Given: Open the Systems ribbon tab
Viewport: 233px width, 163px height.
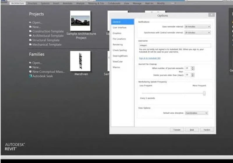Looking at the screenshot, I should pyautogui.click(x=45, y=3).
